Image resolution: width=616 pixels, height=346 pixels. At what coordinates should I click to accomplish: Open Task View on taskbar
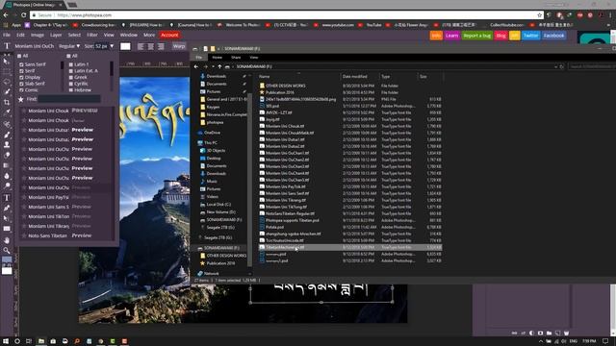[29, 341]
